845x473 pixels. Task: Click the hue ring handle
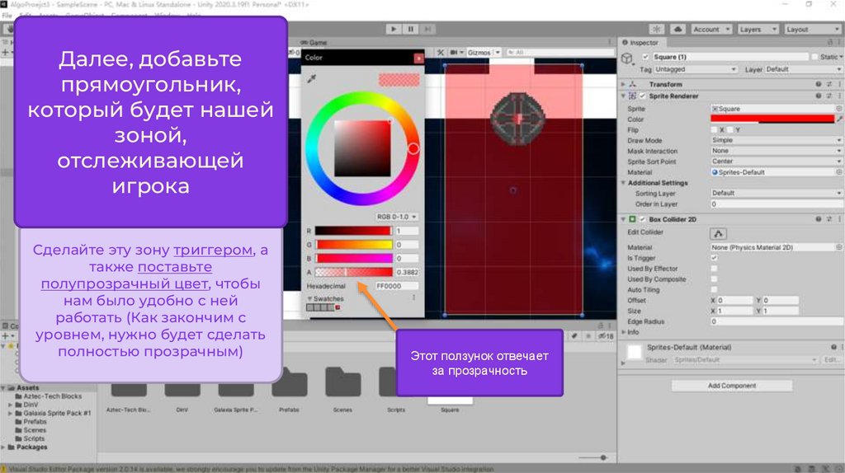413,148
